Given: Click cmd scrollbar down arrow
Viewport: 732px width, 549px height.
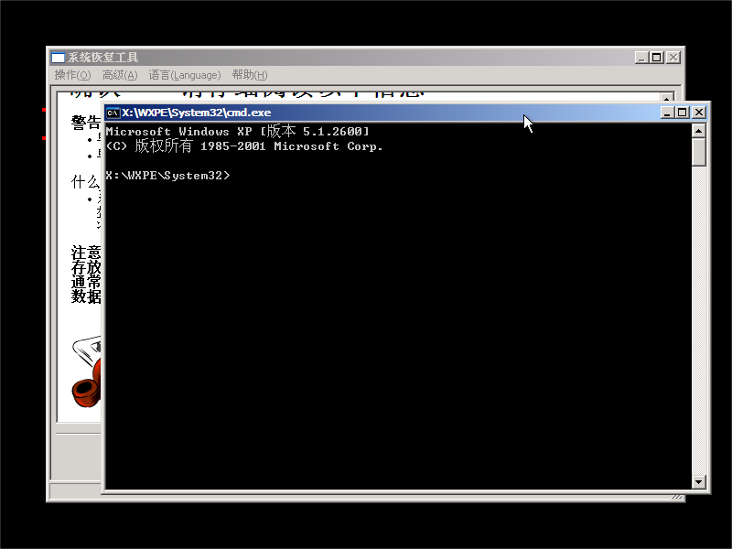Looking at the screenshot, I should click(698, 481).
